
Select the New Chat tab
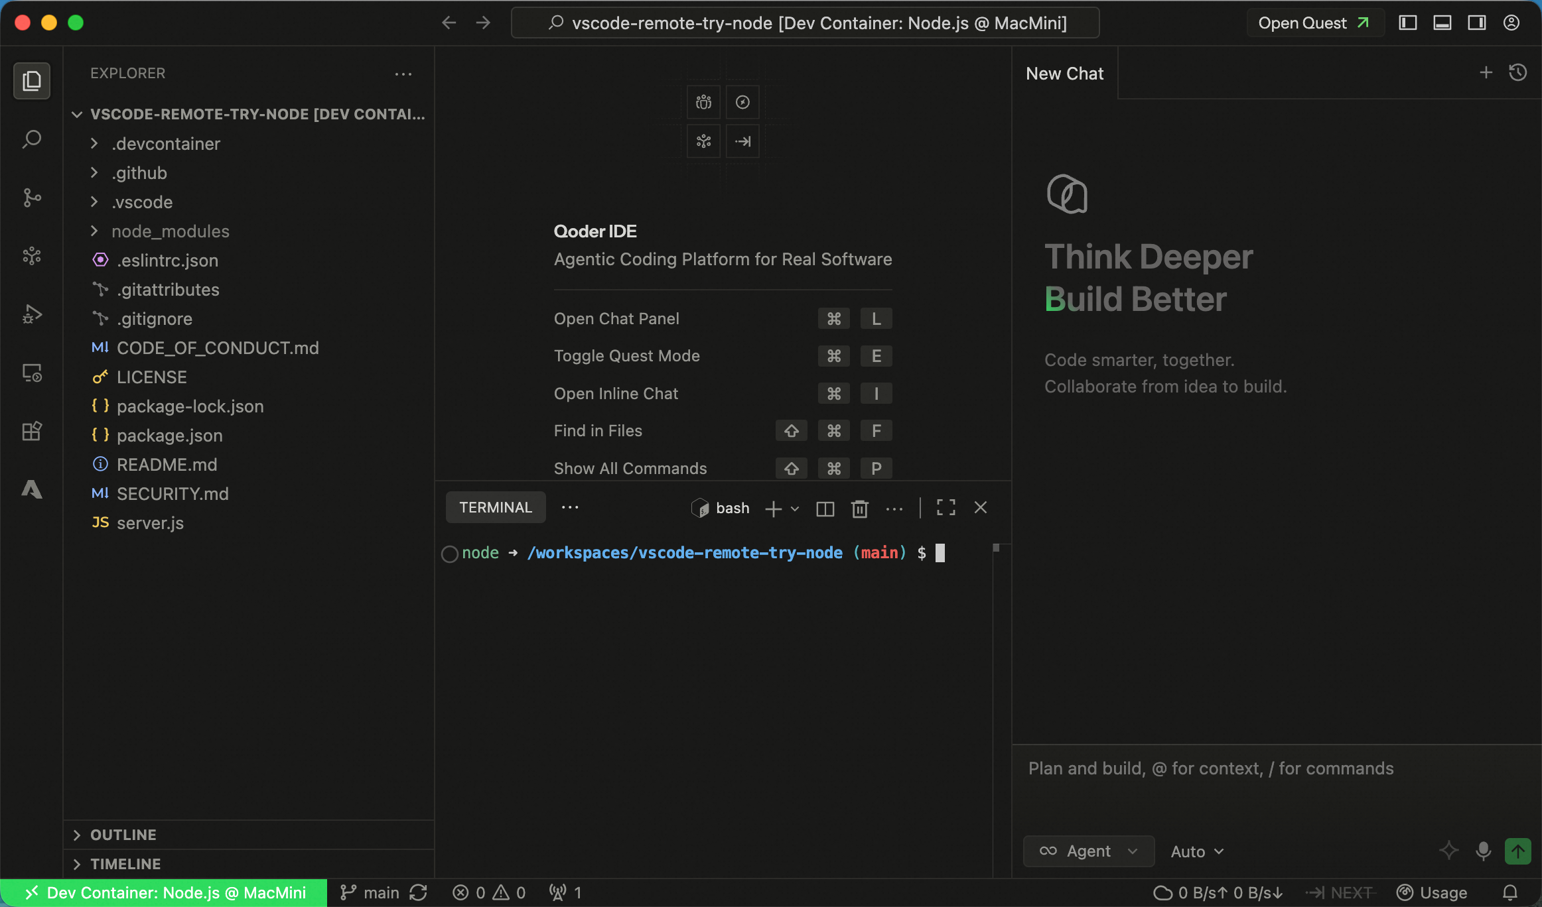point(1065,74)
